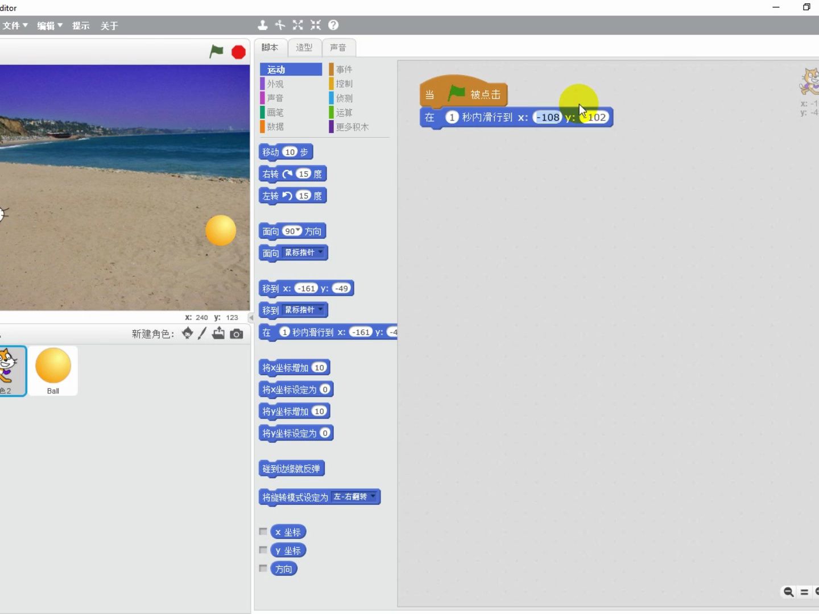Open the 左-右翻转 rotation style dropdown
The height and width of the screenshot is (614, 819).
(x=355, y=497)
